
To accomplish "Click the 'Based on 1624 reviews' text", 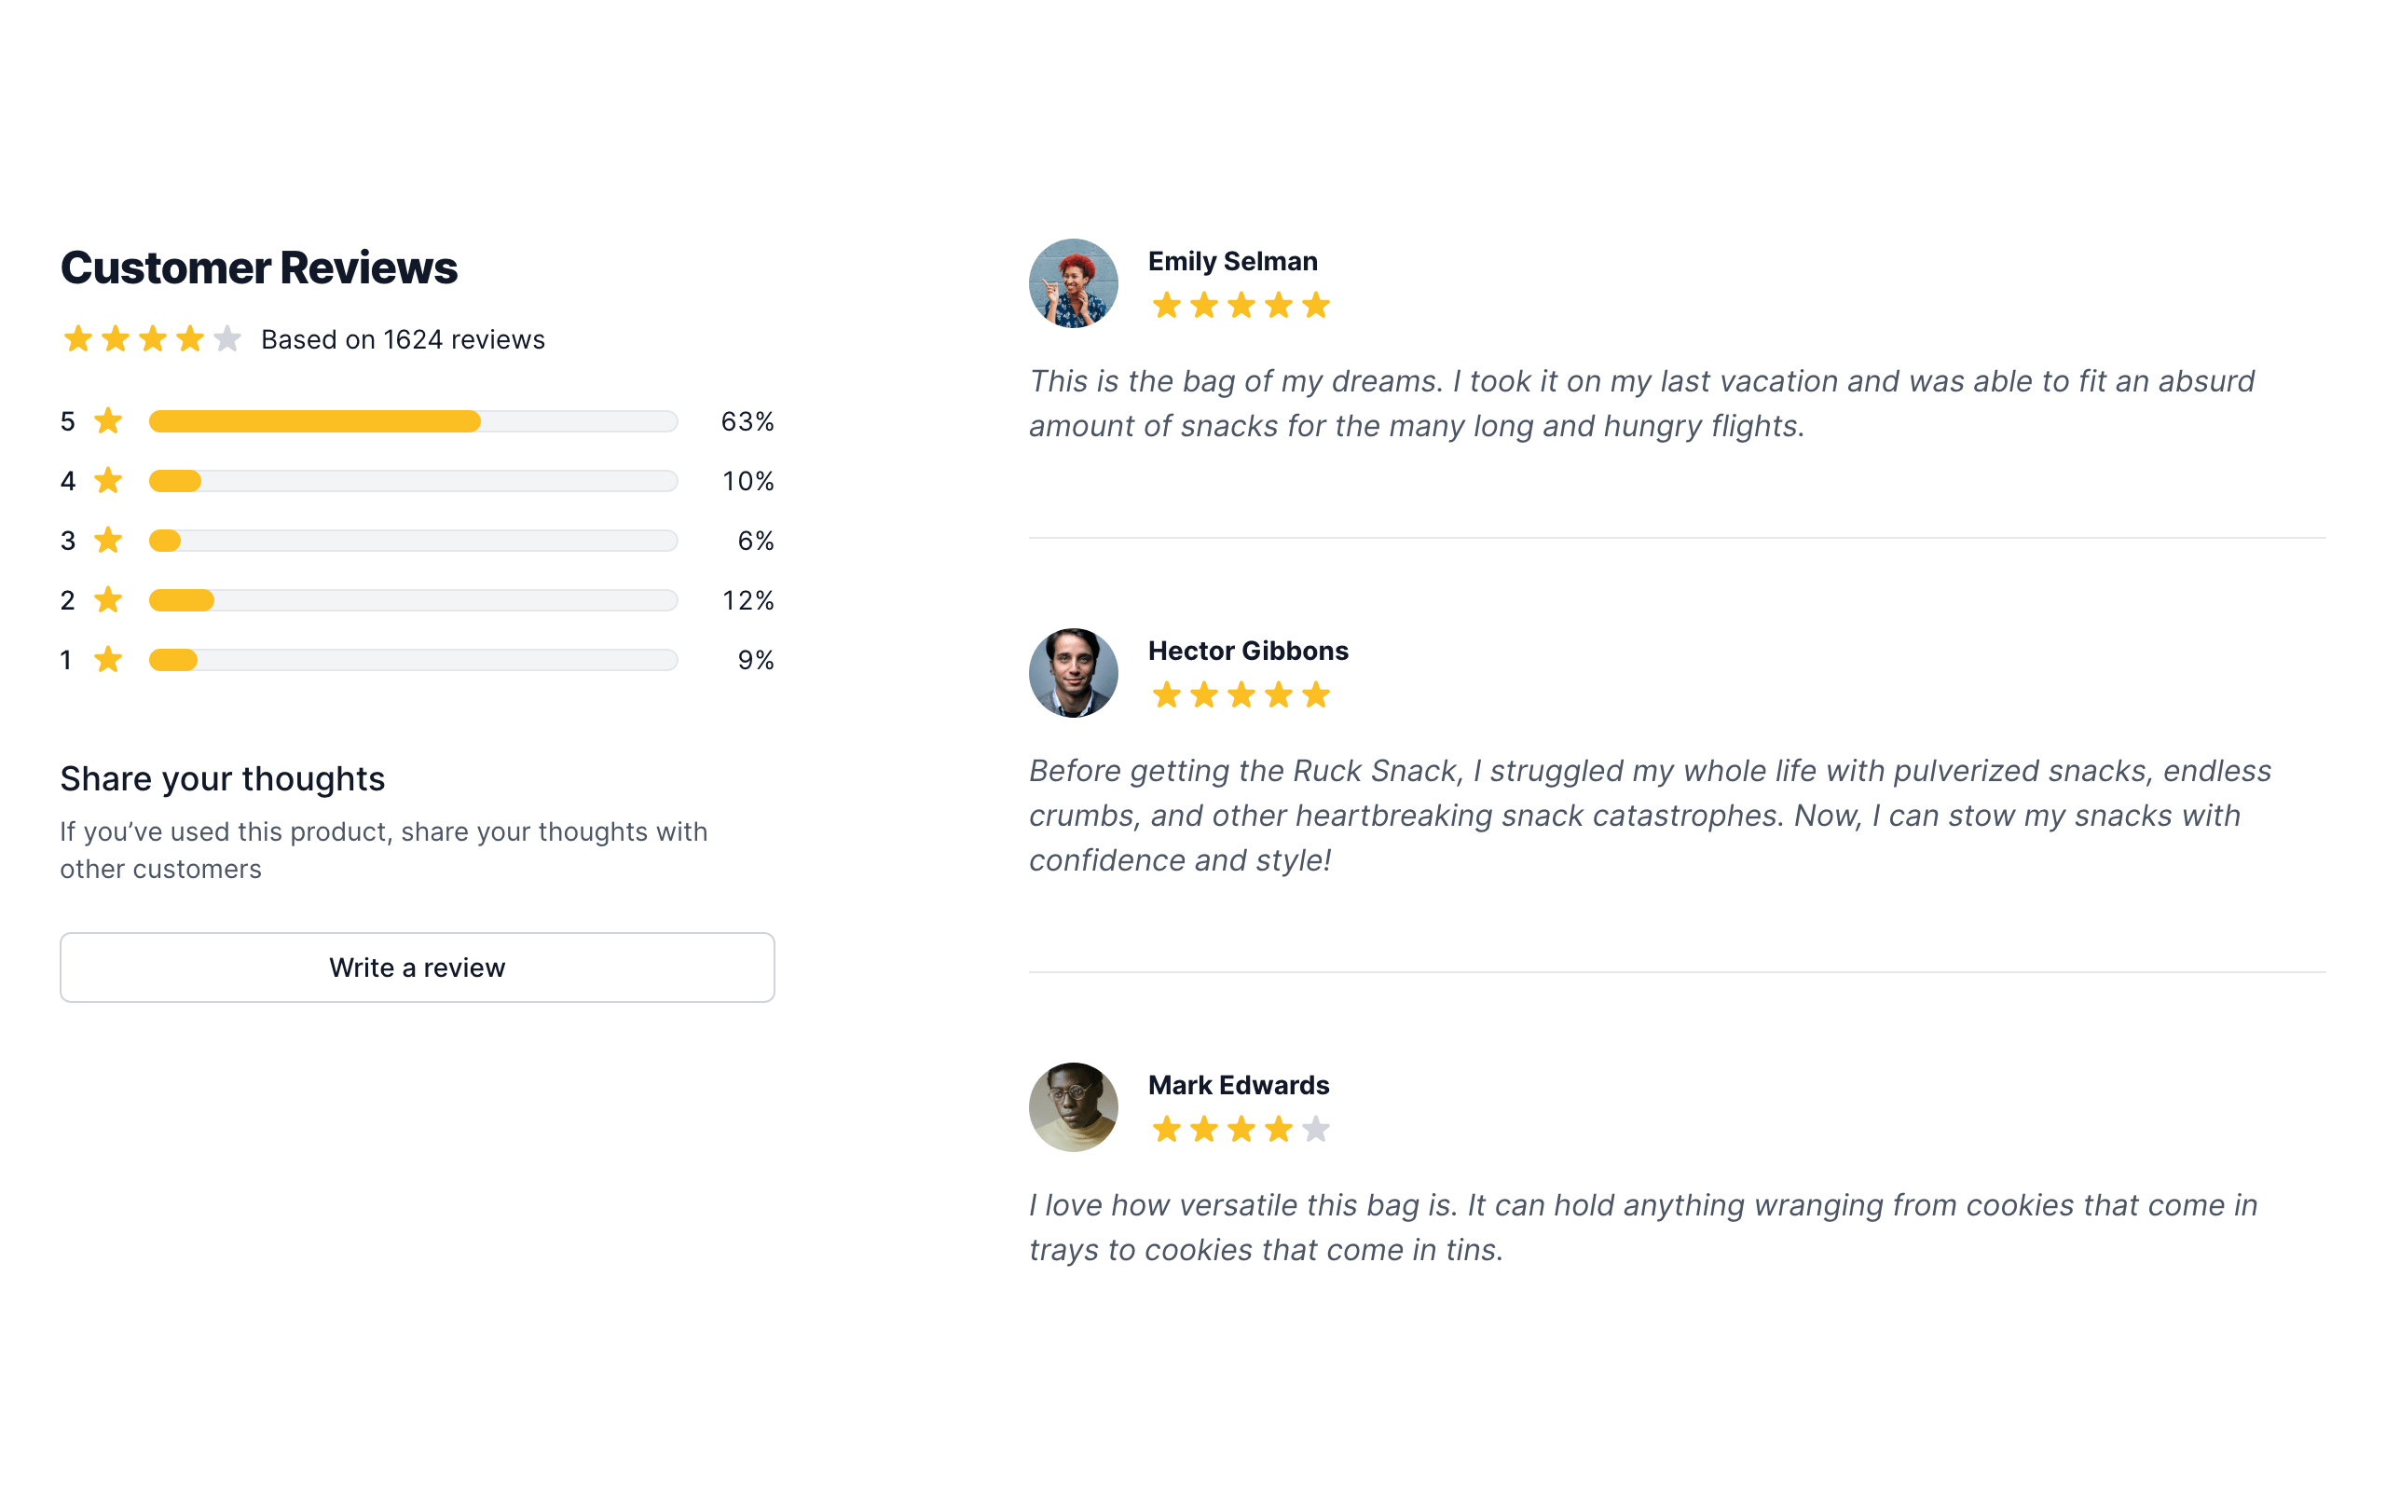I will click(x=403, y=339).
